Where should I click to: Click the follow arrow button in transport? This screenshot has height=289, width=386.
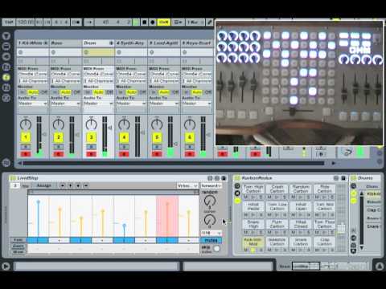click(x=89, y=22)
